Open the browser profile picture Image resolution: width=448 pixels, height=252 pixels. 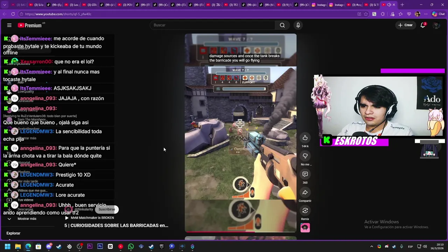(417, 14)
